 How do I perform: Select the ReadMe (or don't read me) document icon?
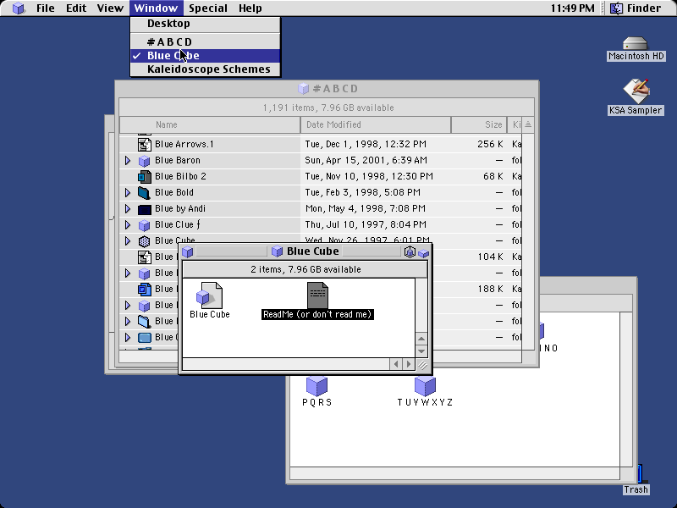click(x=317, y=295)
